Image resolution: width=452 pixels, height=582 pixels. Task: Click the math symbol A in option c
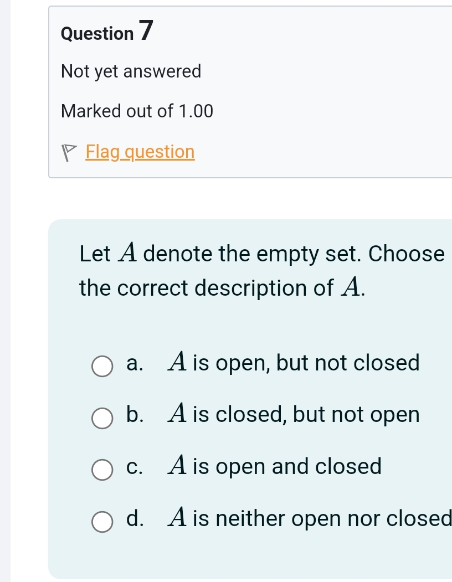[177, 465]
